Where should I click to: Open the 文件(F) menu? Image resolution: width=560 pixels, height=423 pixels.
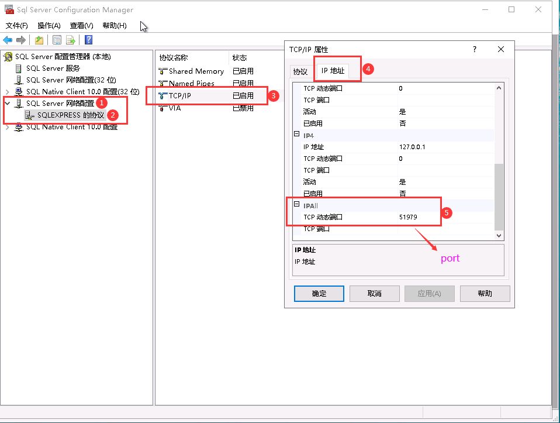[x=16, y=25]
